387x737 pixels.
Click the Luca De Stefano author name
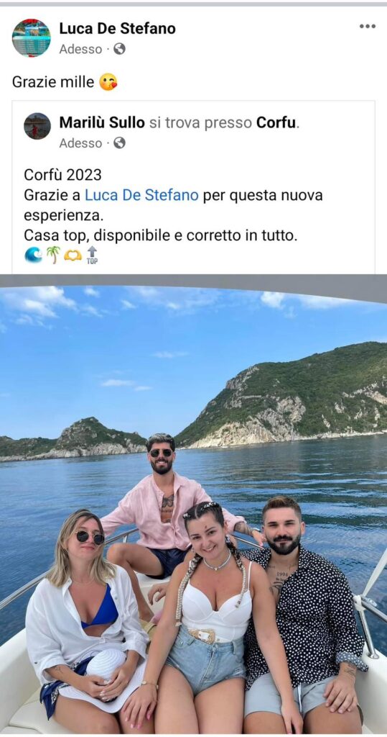point(117,29)
